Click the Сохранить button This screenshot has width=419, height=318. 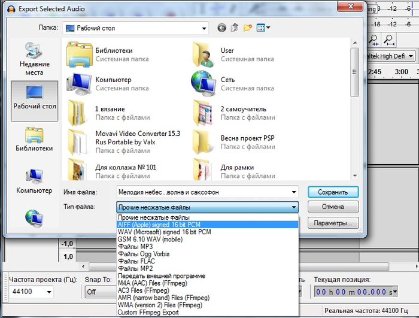coord(333,192)
